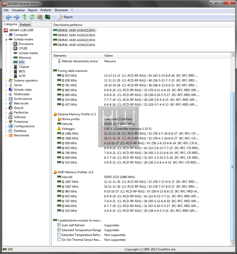Toggle Extended Temperature Refresh checkbox

tap(59, 235)
